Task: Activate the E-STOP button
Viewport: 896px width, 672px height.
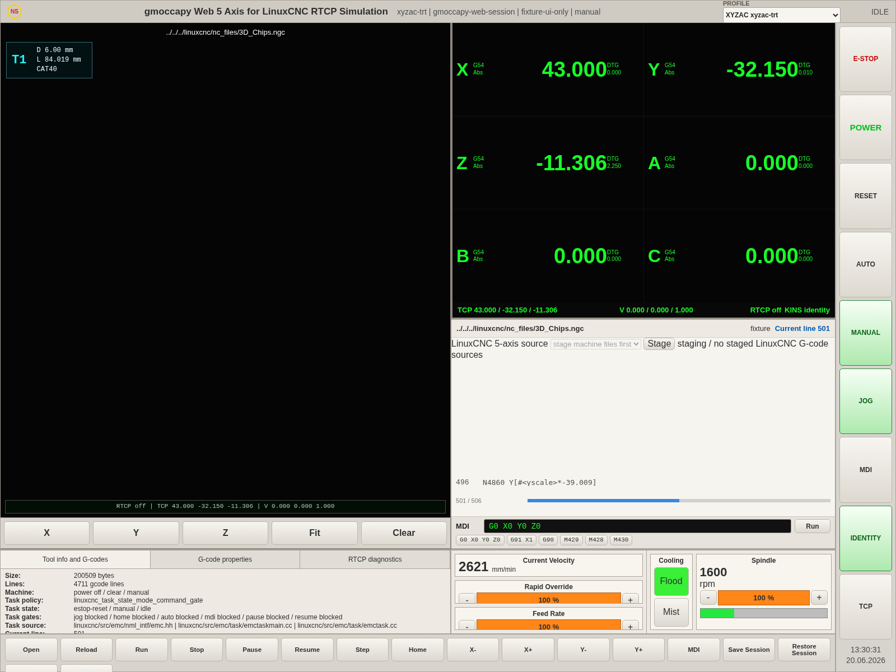Action: coord(865,59)
